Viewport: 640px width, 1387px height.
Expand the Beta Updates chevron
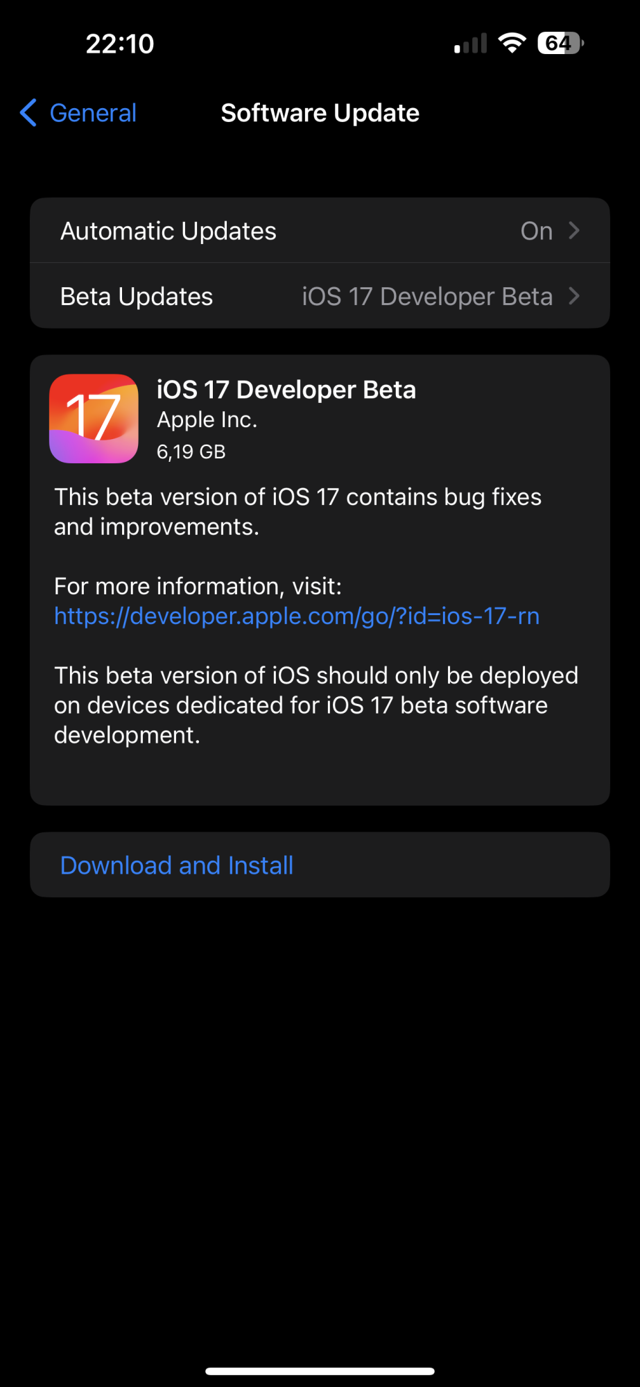(574, 296)
